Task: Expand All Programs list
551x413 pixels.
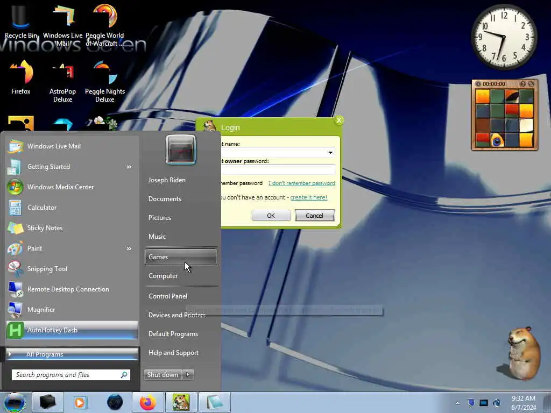Action: tap(72, 354)
